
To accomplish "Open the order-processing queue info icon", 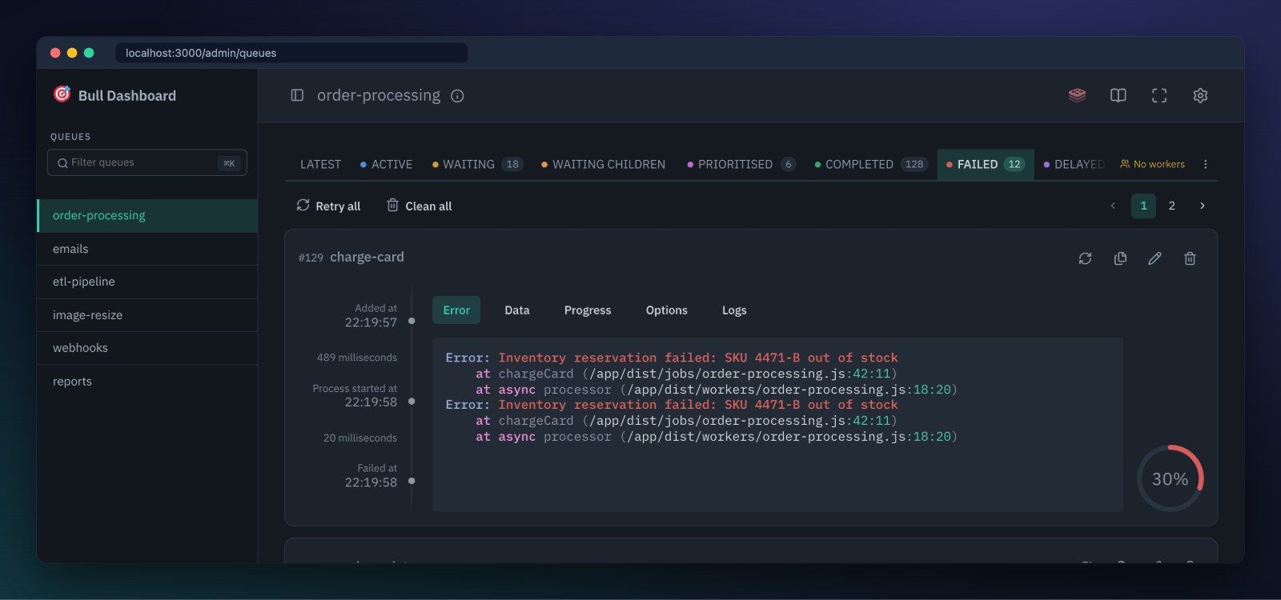I will [x=457, y=96].
